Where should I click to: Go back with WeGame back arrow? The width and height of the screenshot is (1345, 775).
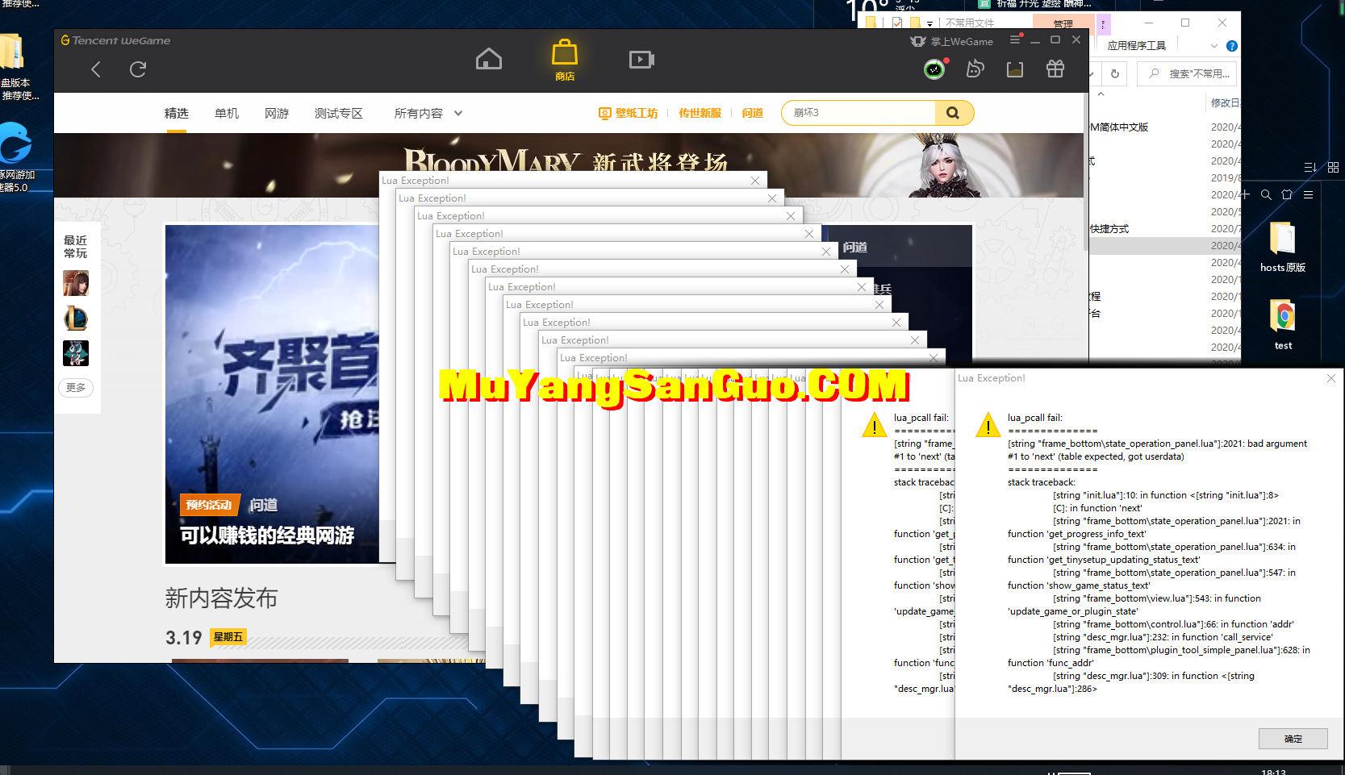96,69
